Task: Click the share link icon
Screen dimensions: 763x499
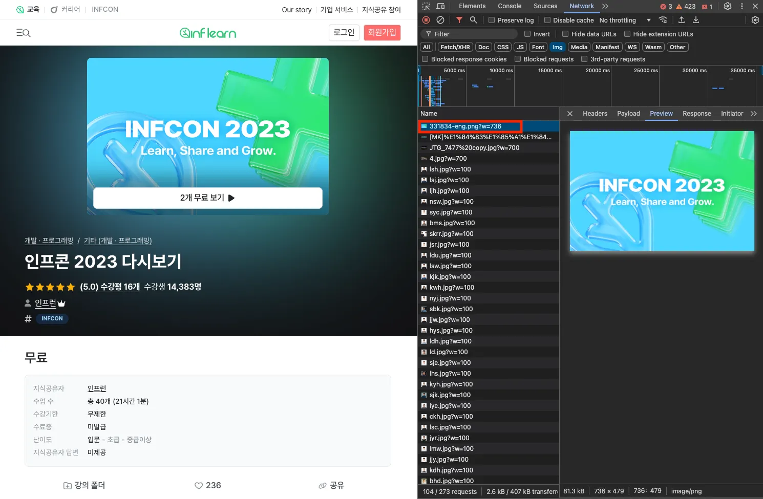Action: click(323, 486)
